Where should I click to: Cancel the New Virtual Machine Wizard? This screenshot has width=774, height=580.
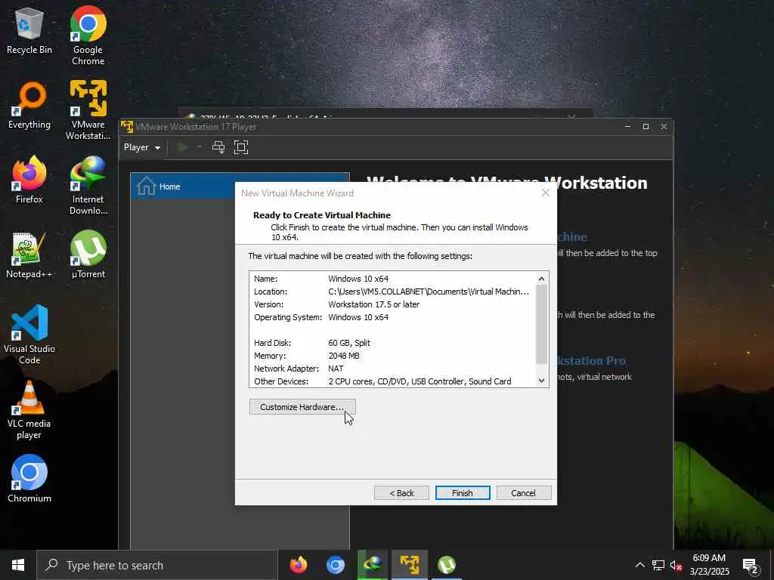[x=523, y=492]
